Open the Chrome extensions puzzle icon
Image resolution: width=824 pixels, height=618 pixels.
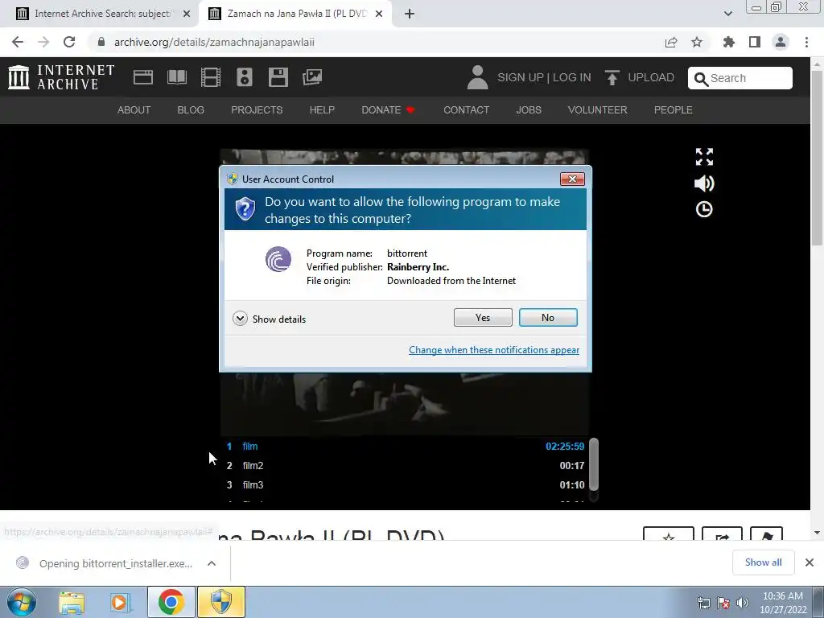pos(729,42)
